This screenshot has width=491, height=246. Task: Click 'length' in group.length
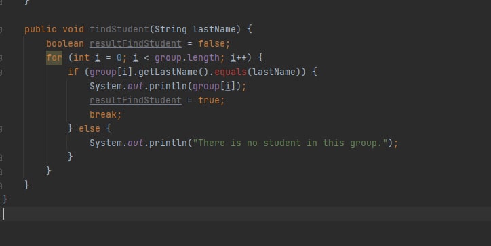[203, 57]
